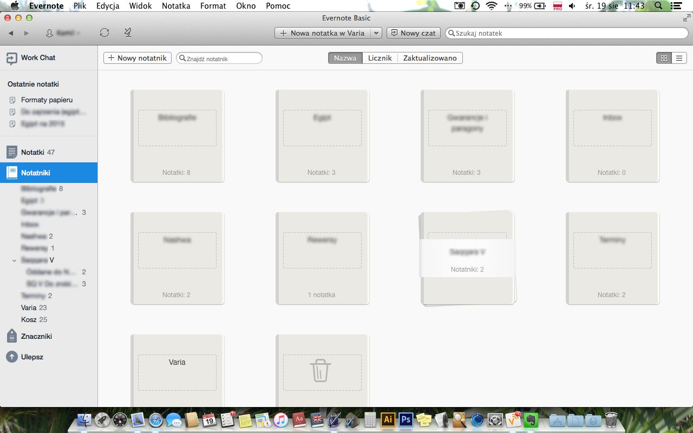Switch to grid view of notebooks
The image size is (693, 433).
coord(664,58)
